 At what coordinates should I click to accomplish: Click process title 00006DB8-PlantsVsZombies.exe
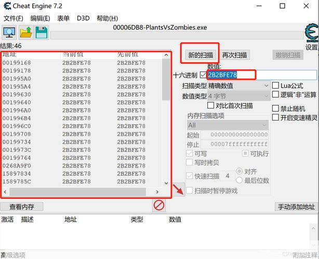(160, 27)
